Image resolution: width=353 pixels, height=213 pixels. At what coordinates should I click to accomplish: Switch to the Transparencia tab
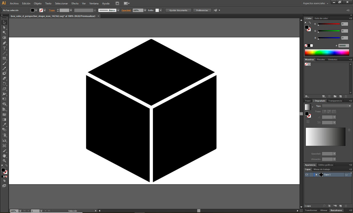[335, 101]
